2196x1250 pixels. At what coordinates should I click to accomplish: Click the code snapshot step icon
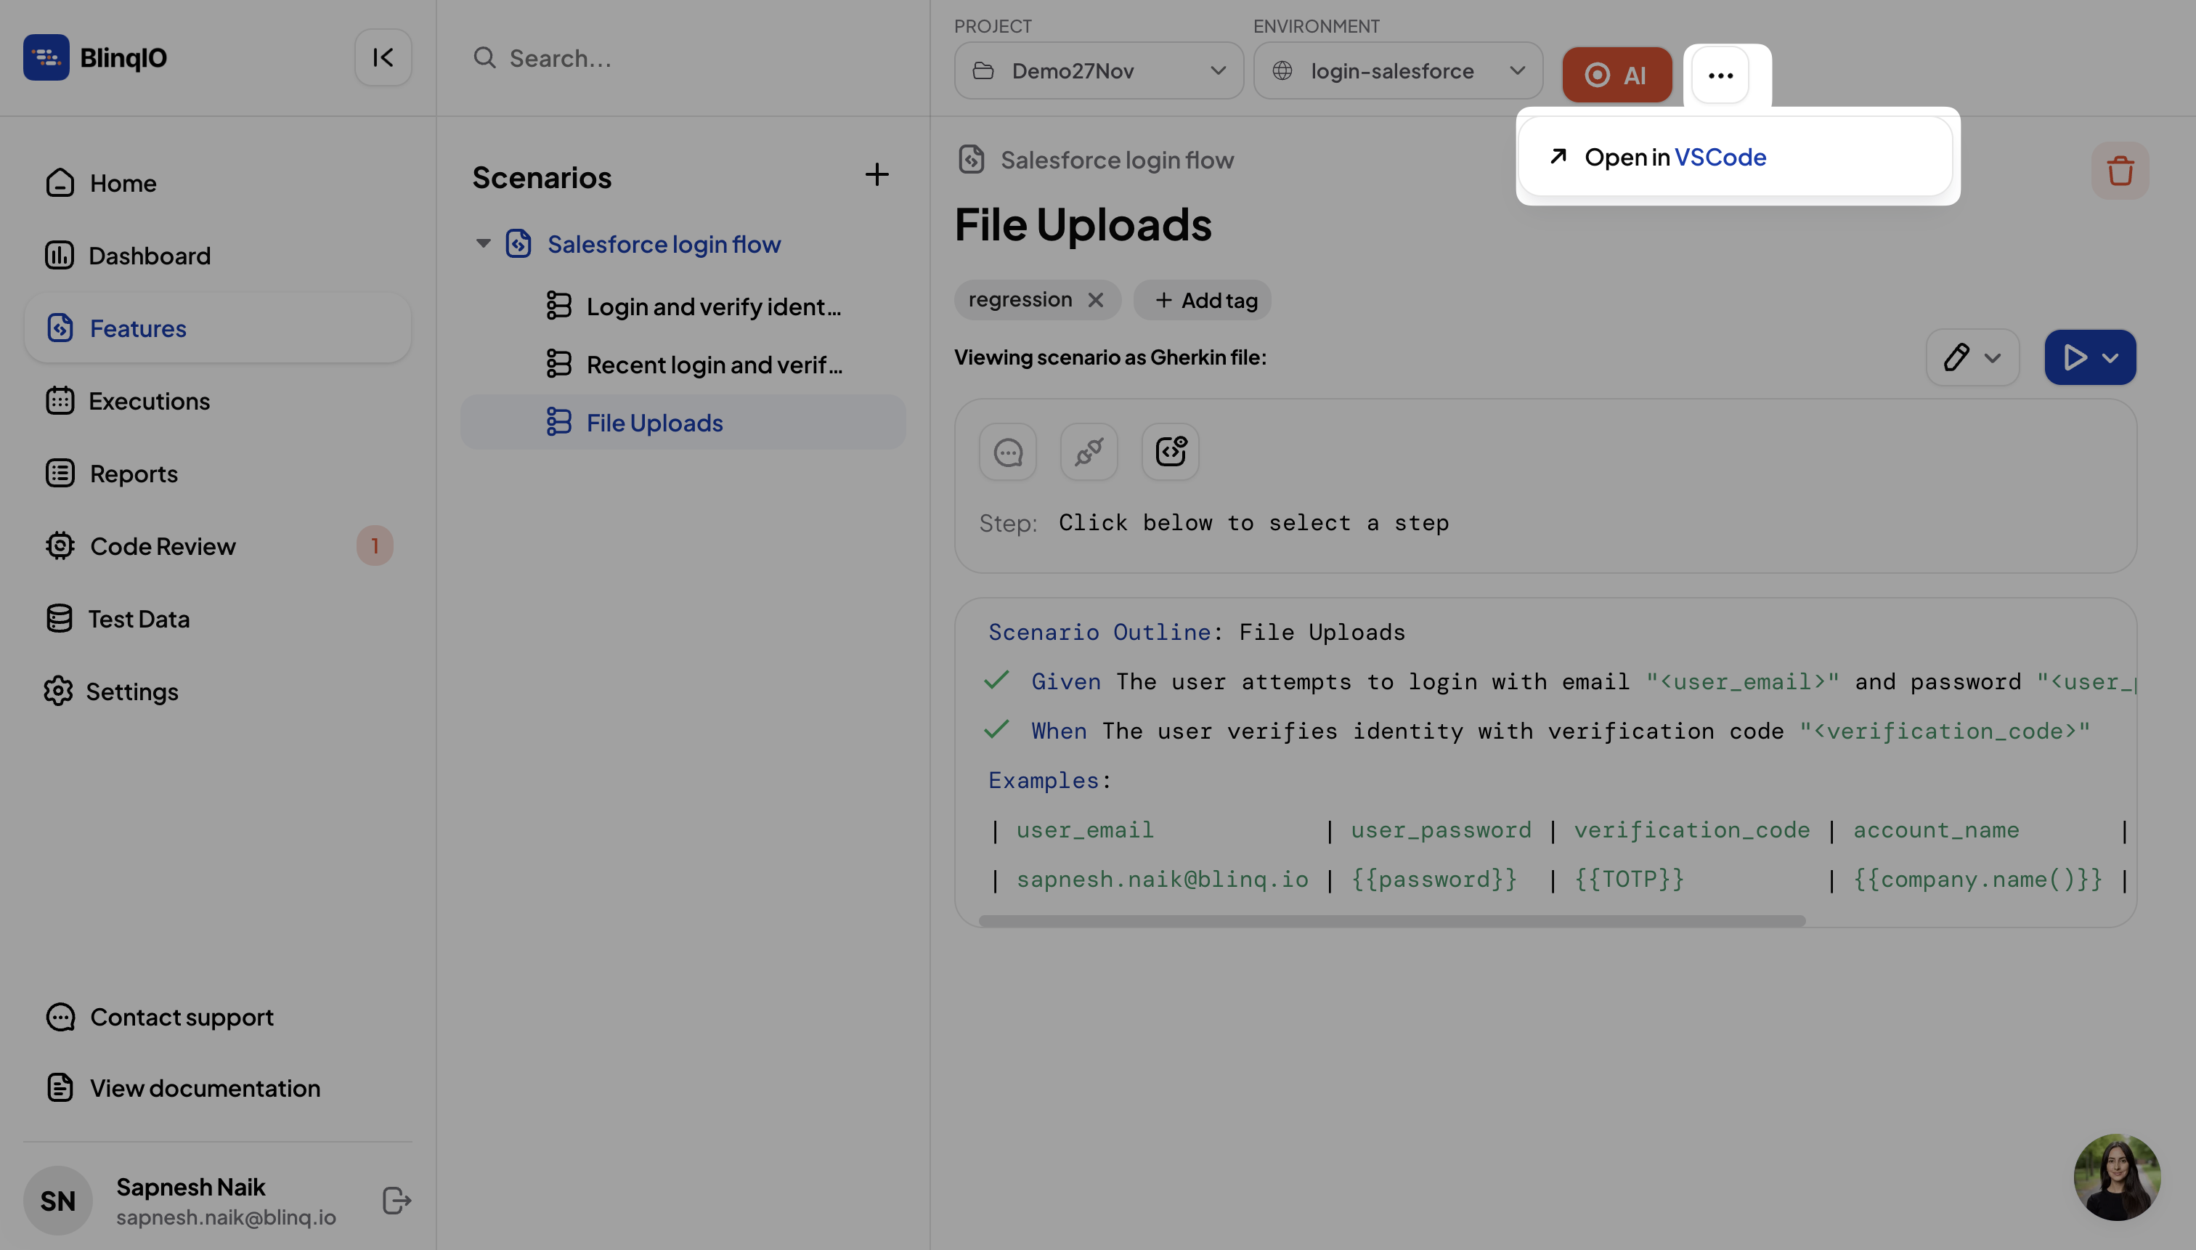[x=1170, y=452]
